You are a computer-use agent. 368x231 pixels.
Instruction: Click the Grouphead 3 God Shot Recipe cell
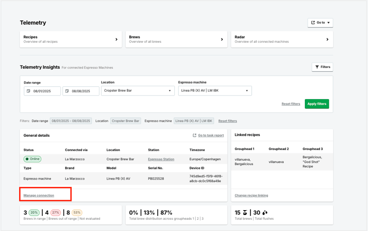point(312,162)
